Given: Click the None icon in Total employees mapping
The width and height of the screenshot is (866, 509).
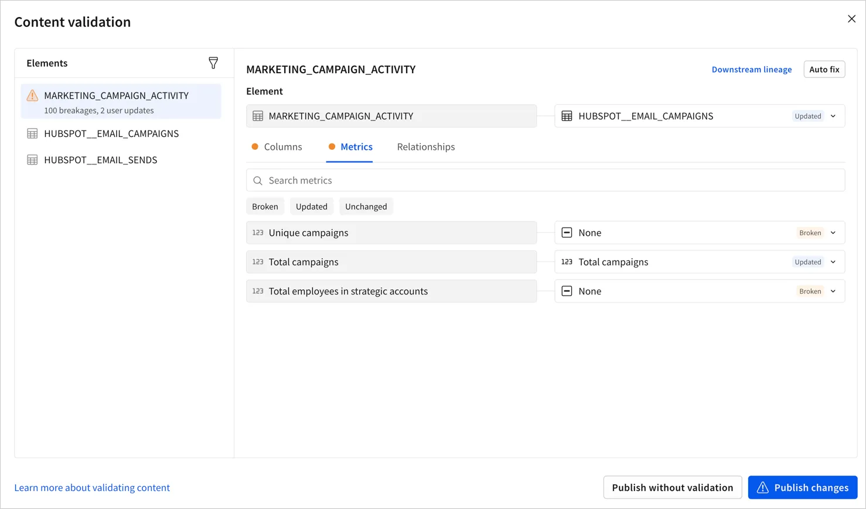Looking at the screenshot, I should [x=567, y=291].
